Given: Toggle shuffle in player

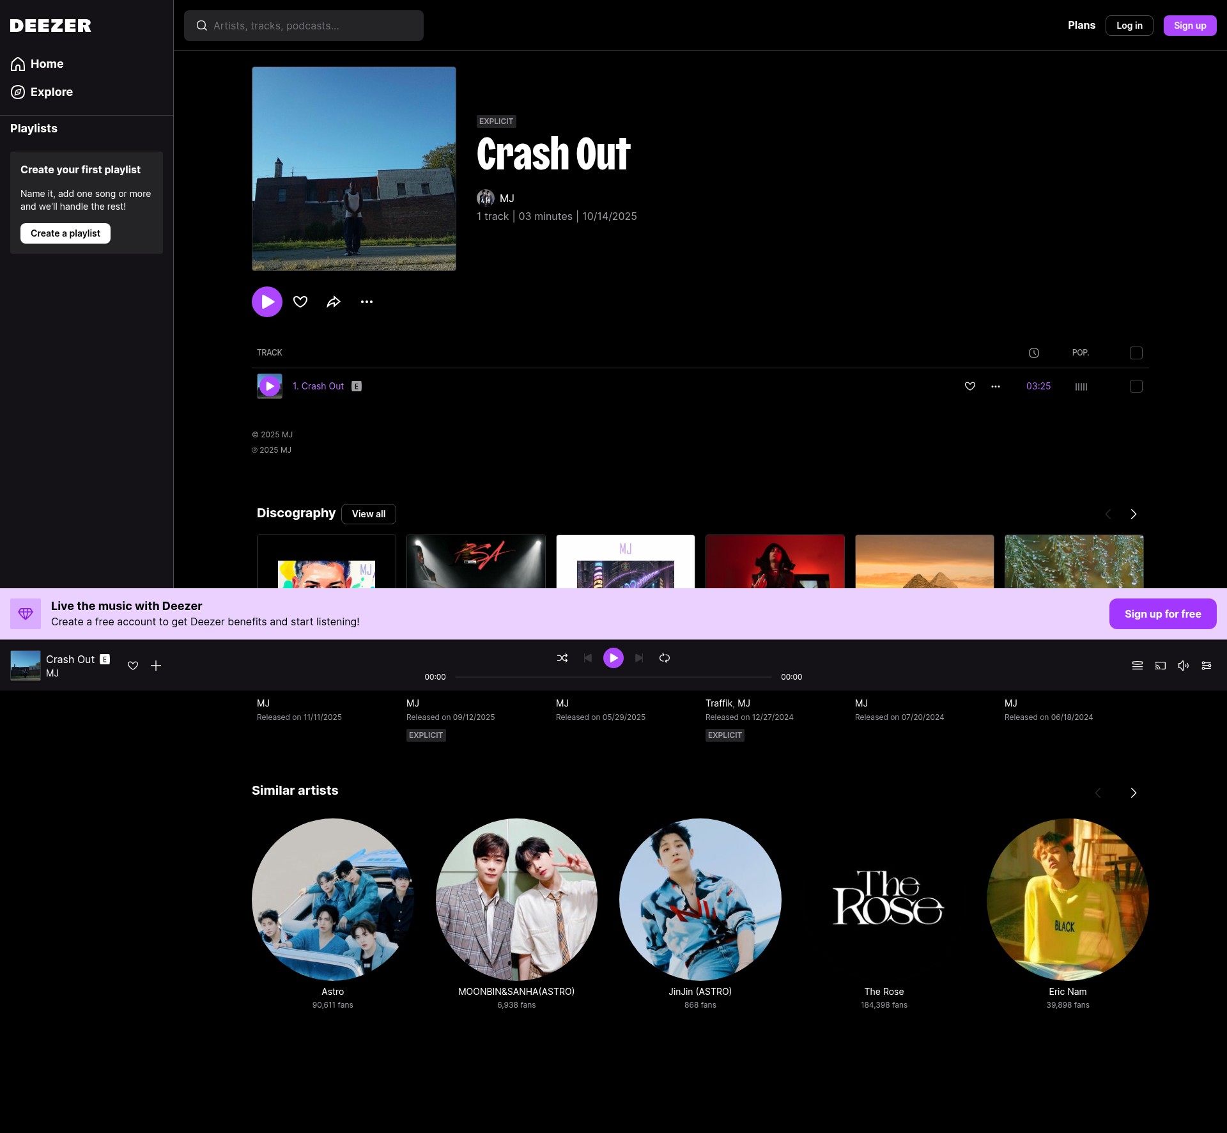Looking at the screenshot, I should pyautogui.click(x=562, y=658).
